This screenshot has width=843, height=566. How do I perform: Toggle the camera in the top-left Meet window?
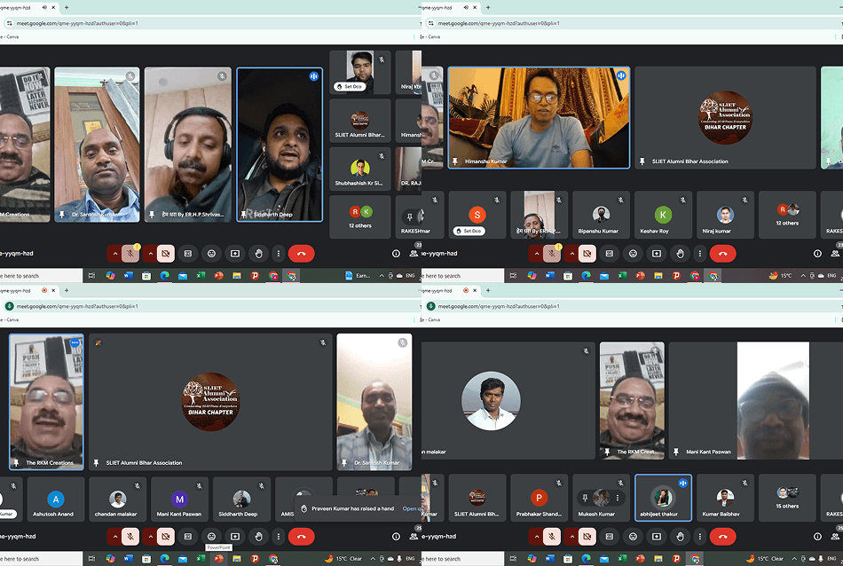point(166,254)
